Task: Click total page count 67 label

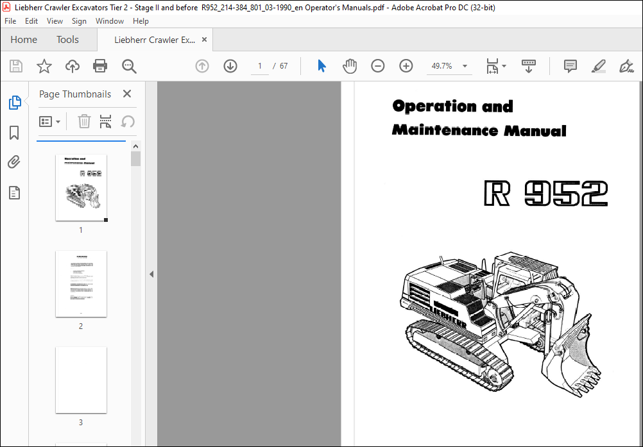Action: point(284,66)
